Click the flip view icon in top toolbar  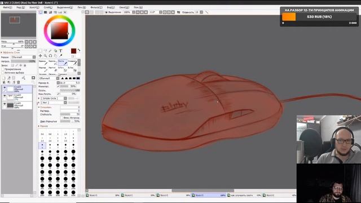point(178,12)
